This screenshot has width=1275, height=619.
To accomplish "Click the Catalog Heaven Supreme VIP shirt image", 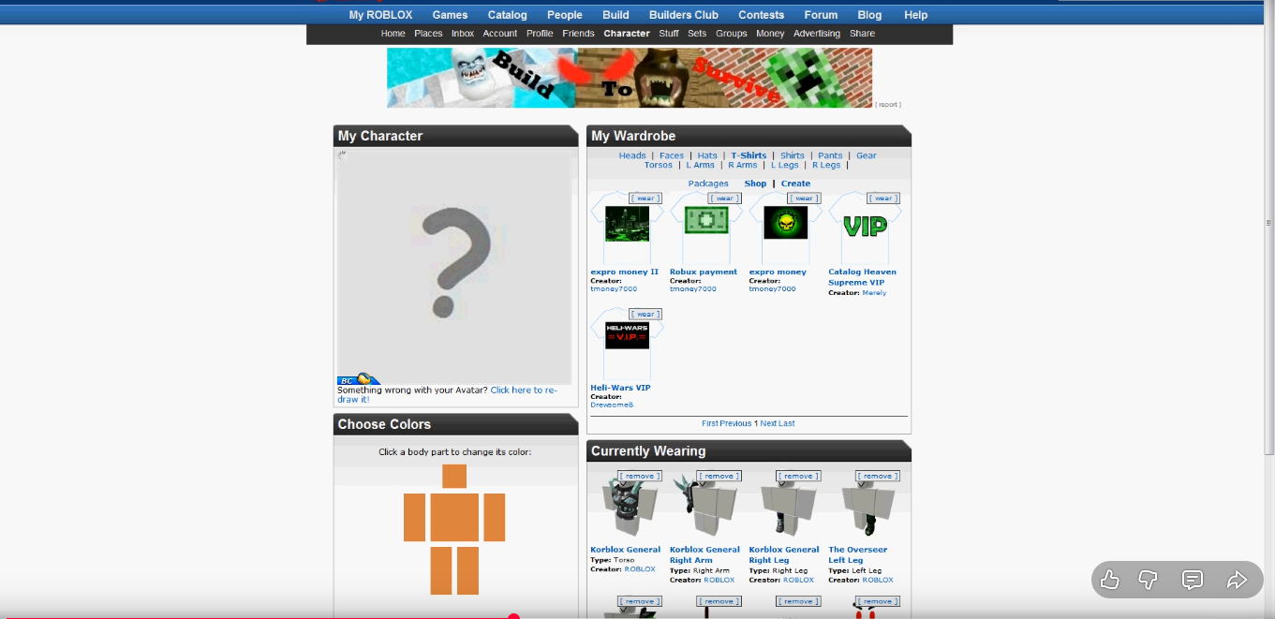I will coord(865,228).
